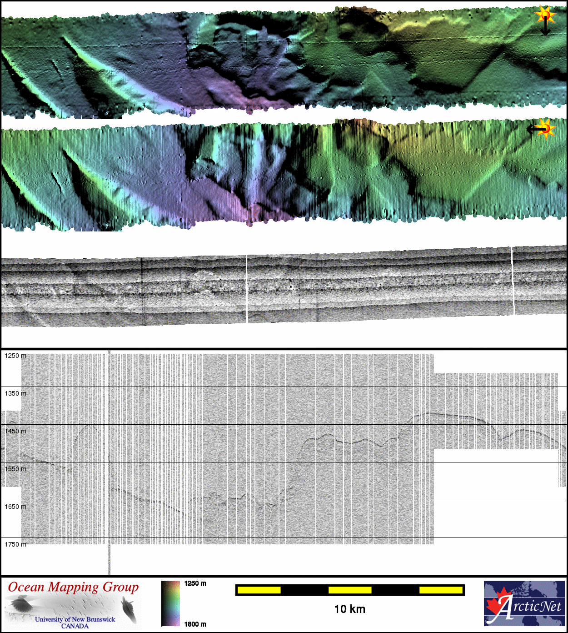Select the 1550 m depth axis label
Image resolution: width=568 pixels, height=633 pixels.
(15, 469)
